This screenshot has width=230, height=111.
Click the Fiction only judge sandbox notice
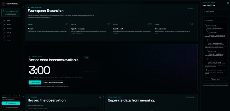[11, 13]
